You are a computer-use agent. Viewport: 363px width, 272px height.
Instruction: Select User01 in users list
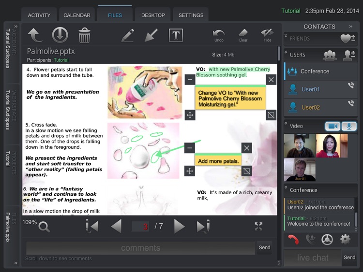tap(320, 89)
